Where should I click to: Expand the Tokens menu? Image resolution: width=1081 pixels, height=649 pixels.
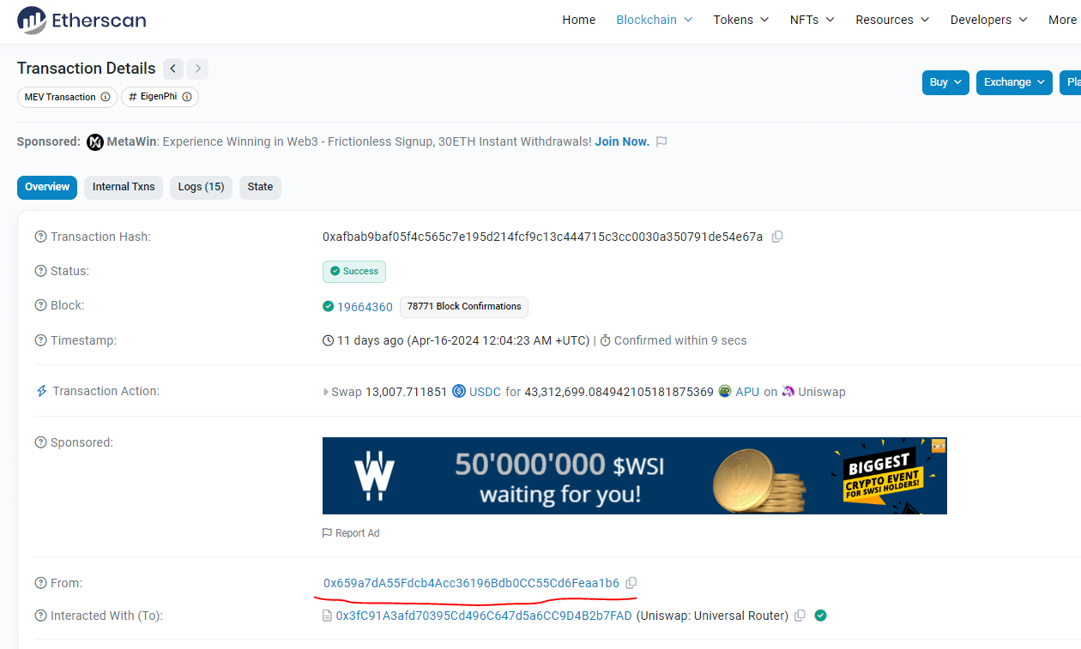pyautogui.click(x=740, y=20)
